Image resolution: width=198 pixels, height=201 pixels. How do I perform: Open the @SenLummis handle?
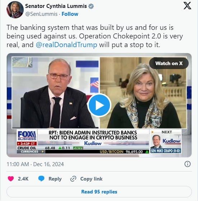coord(41,14)
